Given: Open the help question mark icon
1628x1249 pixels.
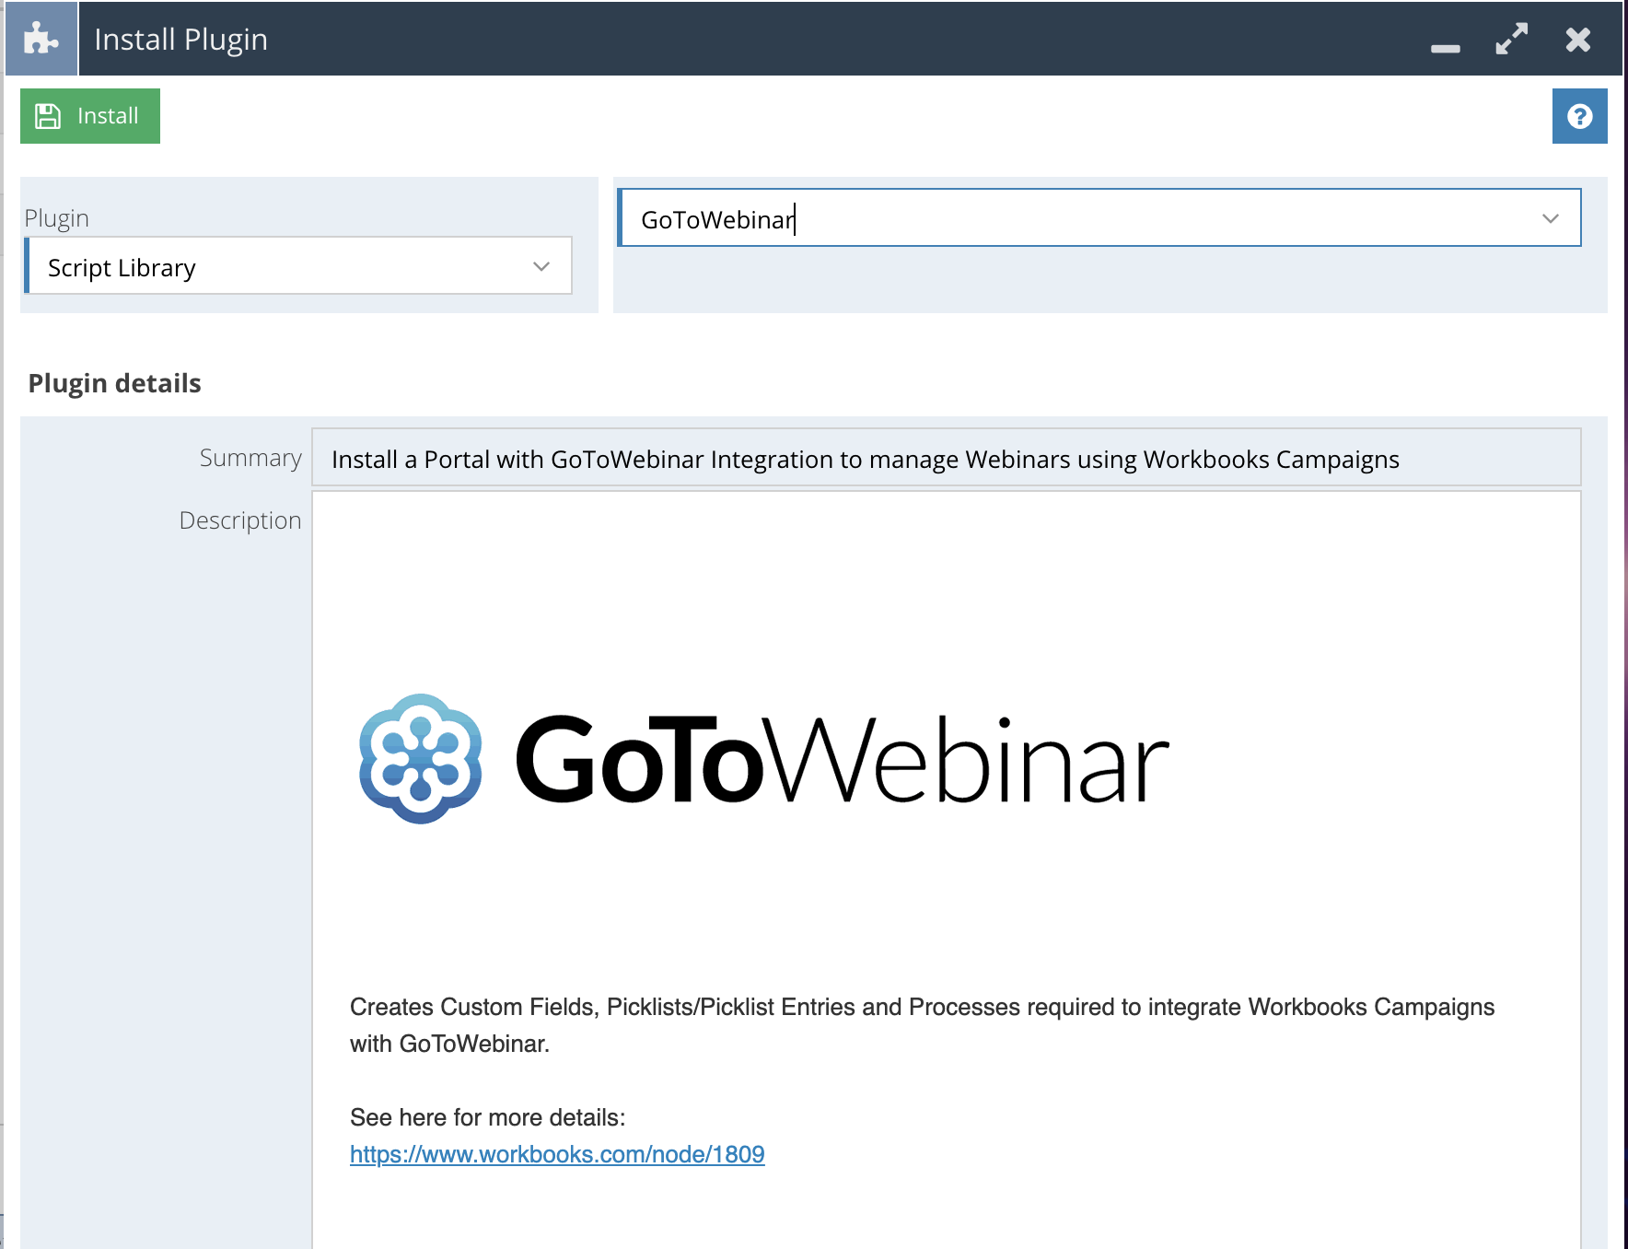Looking at the screenshot, I should tap(1579, 116).
